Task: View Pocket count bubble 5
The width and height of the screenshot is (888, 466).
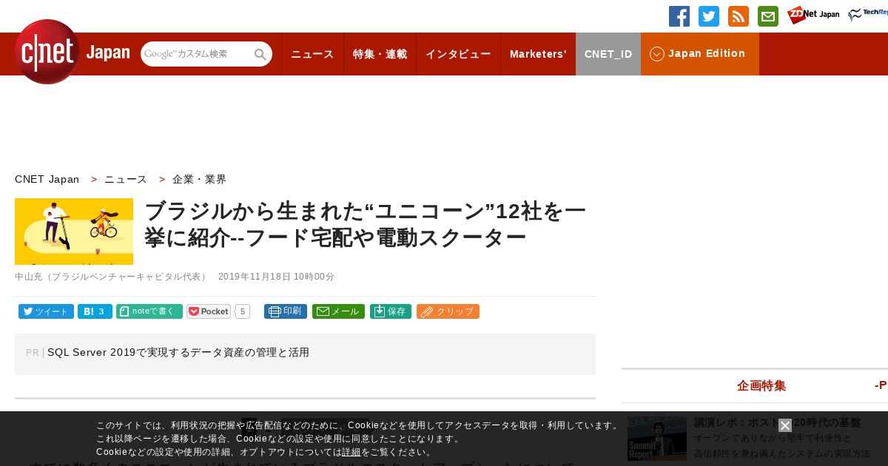Action: click(243, 311)
